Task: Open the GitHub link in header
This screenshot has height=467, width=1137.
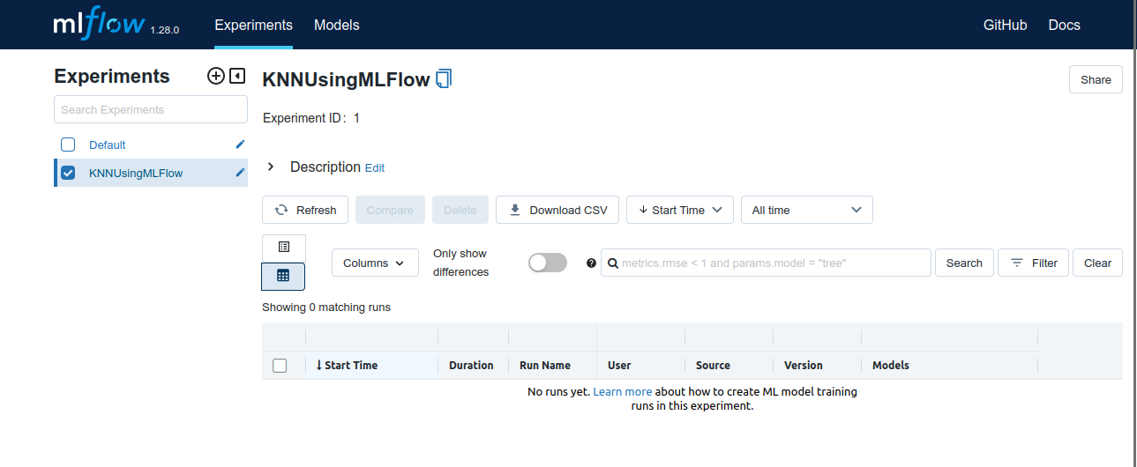Action: click(1006, 25)
